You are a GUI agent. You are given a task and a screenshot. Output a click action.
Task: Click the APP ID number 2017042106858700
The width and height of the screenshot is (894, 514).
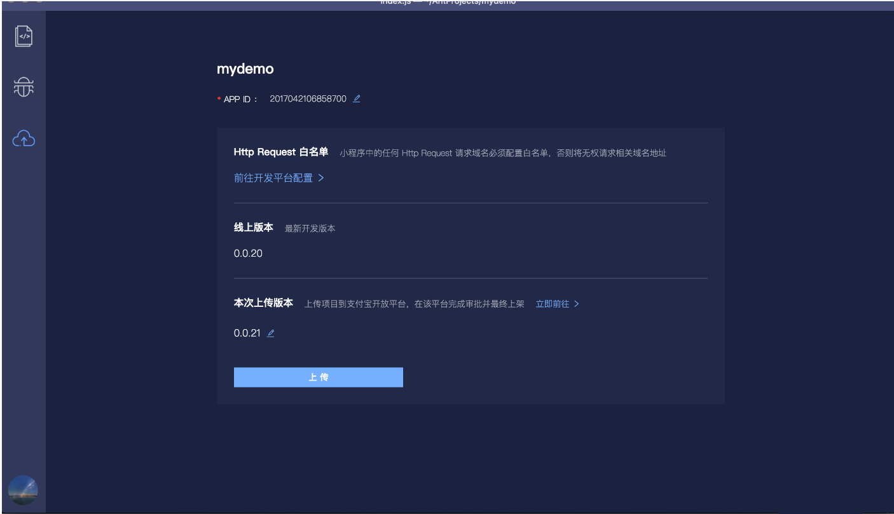(x=308, y=99)
